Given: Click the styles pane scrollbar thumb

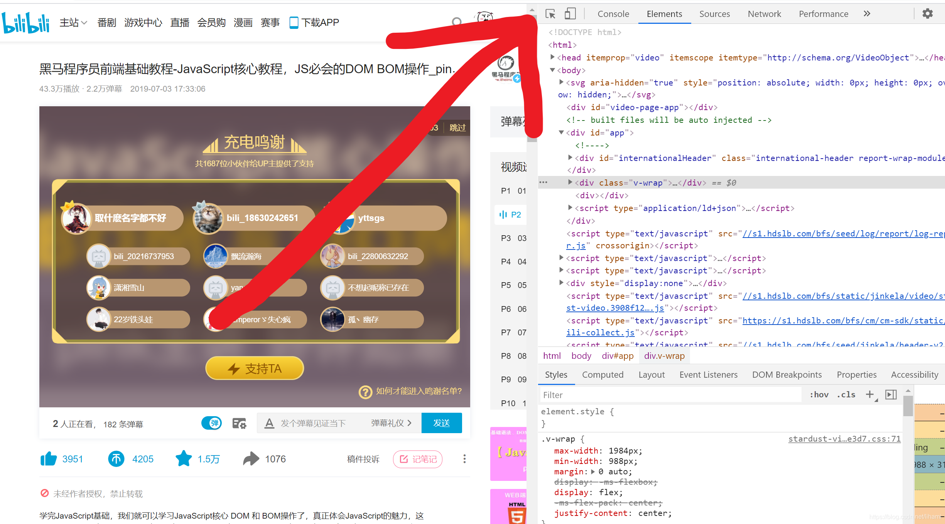Looking at the screenshot, I should (908, 405).
